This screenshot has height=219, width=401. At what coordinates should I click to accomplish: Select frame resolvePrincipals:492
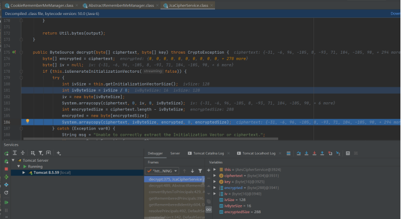(174, 211)
